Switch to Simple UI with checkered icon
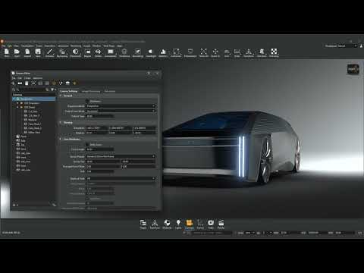The height and width of the screenshot is (273, 364). tap(274, 52)
